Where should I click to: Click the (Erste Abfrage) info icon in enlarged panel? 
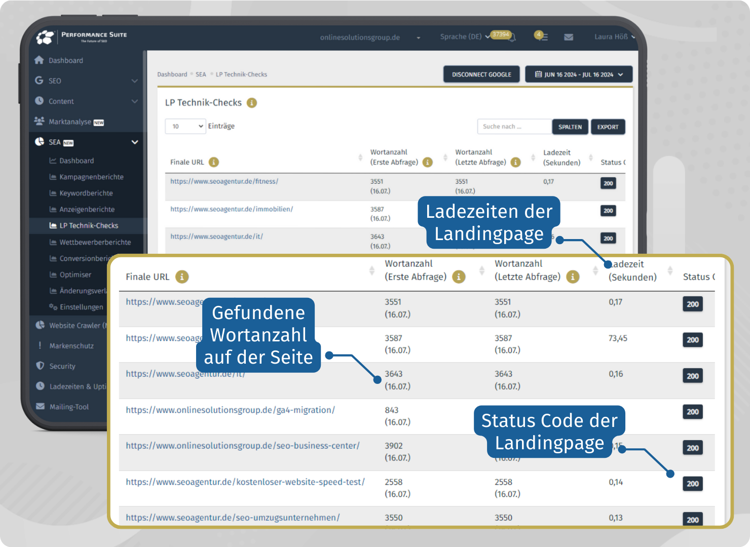(x=459, y=277)
